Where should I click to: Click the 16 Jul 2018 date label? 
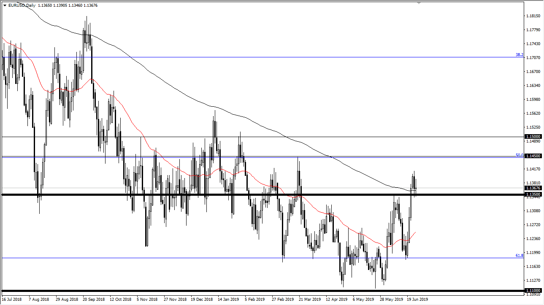click(12, 299)
